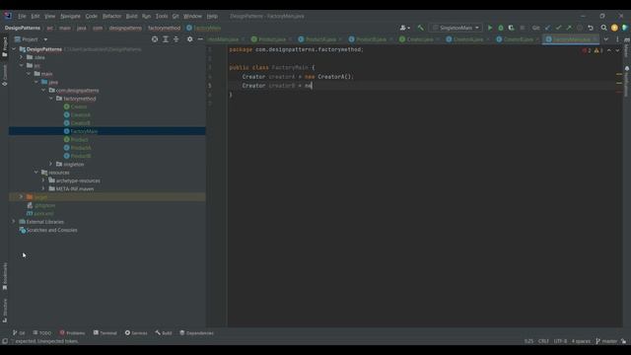Viewport: 631px width, 355px height.
Task: Toggle the Problems tool window
Action: pyautogui.click(x=72, y=333)
